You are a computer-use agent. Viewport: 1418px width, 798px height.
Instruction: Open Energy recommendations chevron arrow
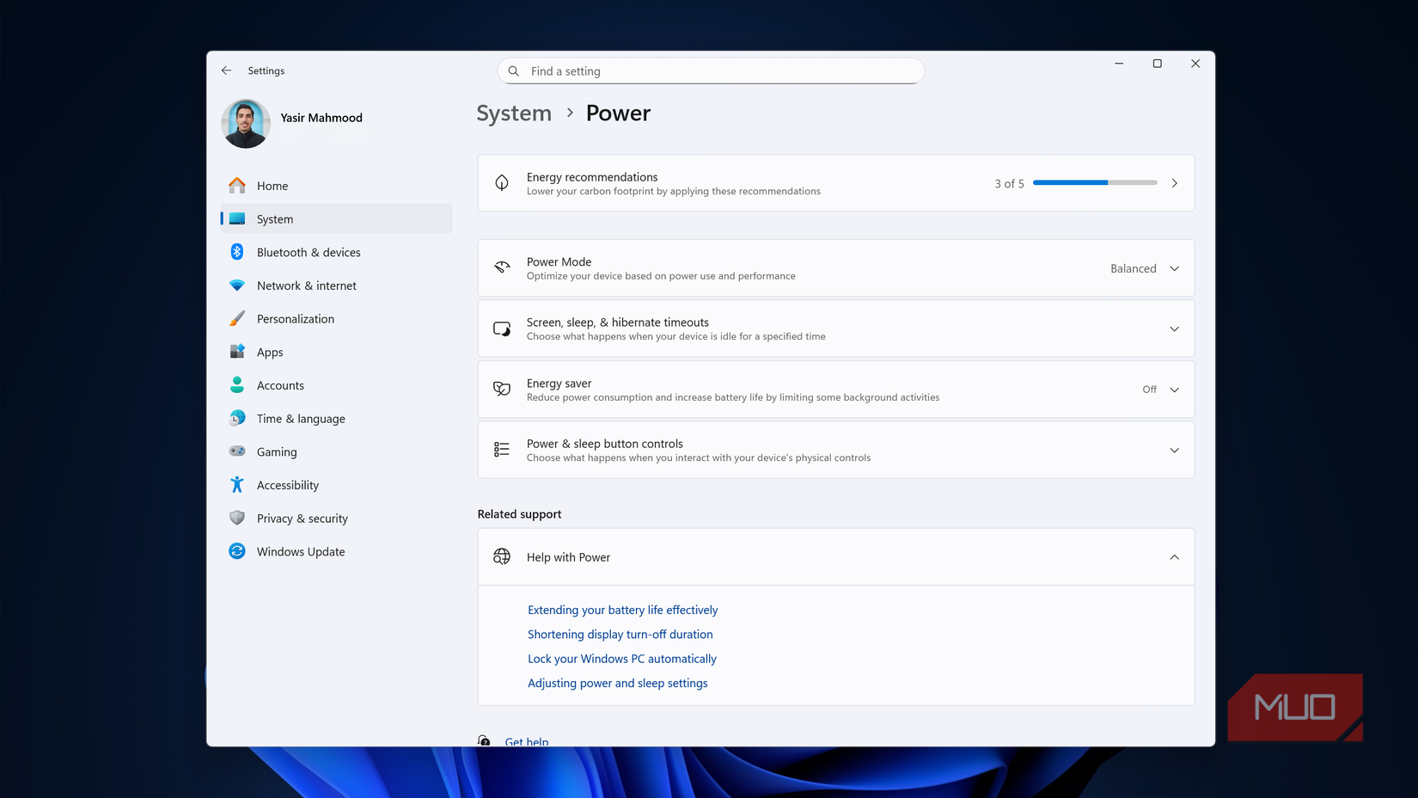coord(1175,183)
